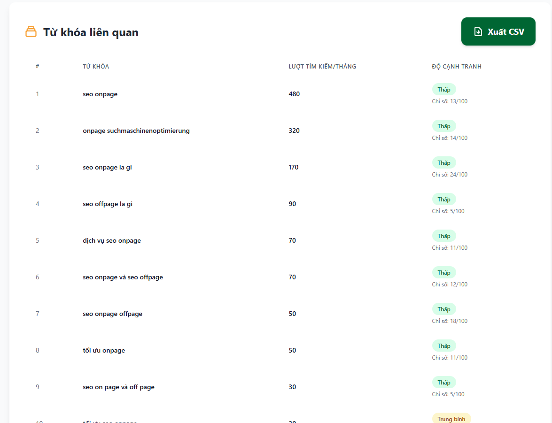Image resolution: width=552 pixels, height=423 pixels.
Task: Pick the keyword "tối ưu onpage"
Action: click(x=104, y=351)
